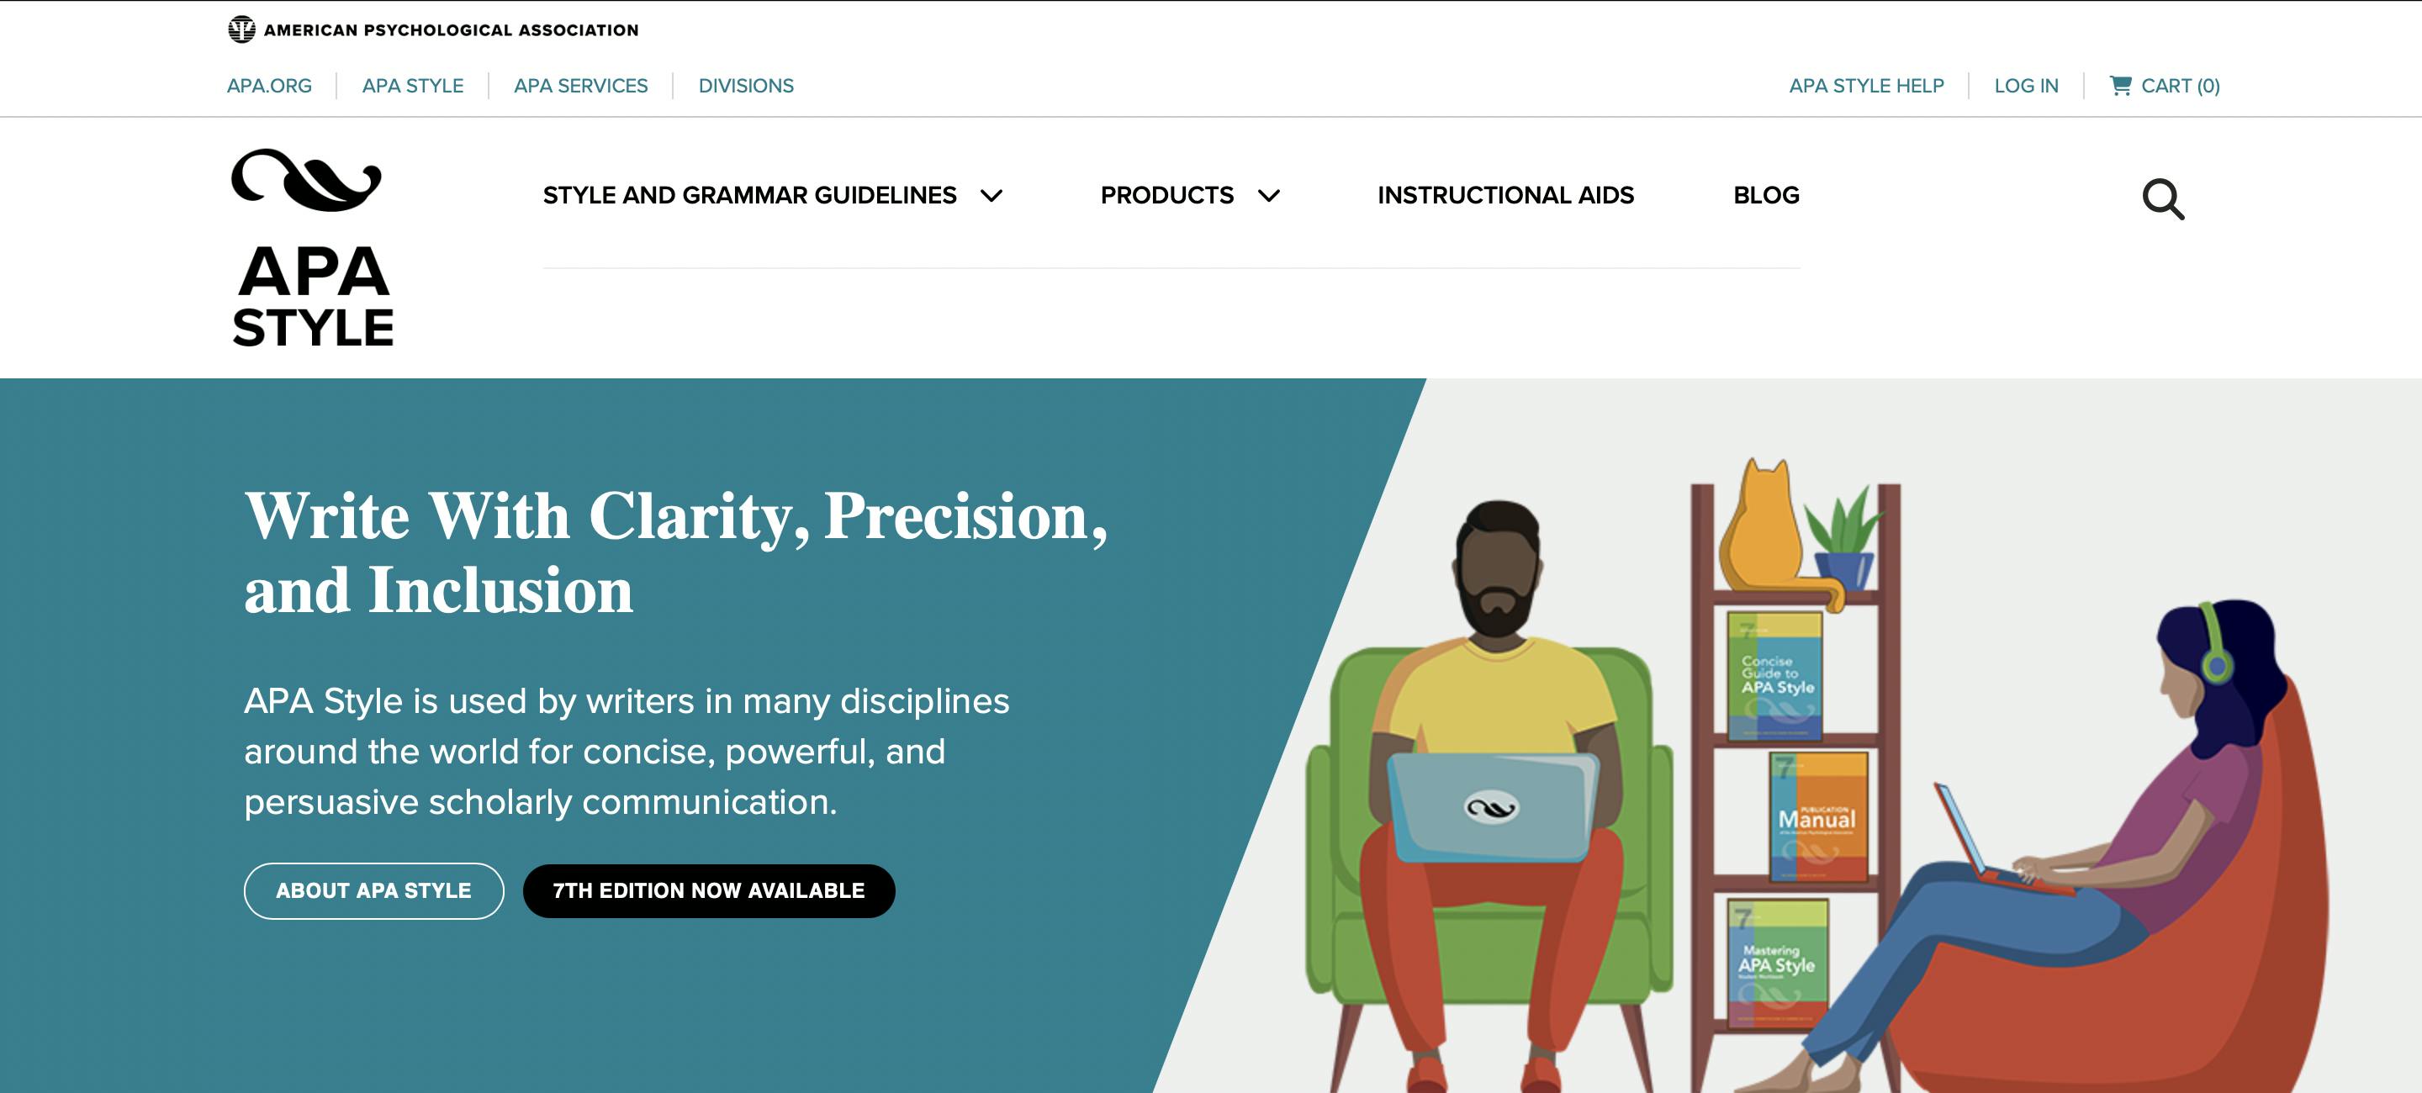Open the APA Style Help dropdown
Image resolution: width=2422 pixels, height=1093 pixels.
point(1864,85)
